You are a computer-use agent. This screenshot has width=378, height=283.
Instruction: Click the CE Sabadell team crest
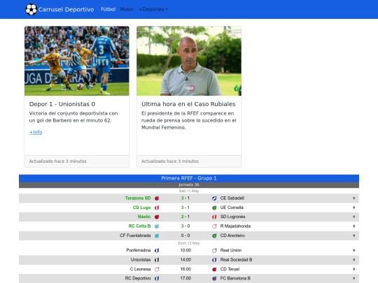214,198
